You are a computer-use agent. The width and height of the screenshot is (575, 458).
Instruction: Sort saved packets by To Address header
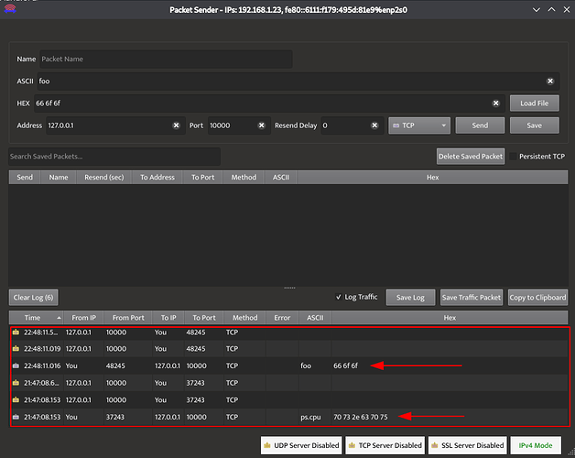(157, 177)
